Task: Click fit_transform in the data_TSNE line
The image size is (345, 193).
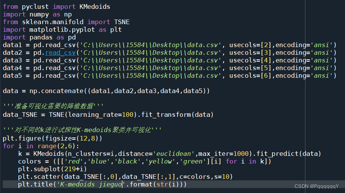Action: [166, 115]
